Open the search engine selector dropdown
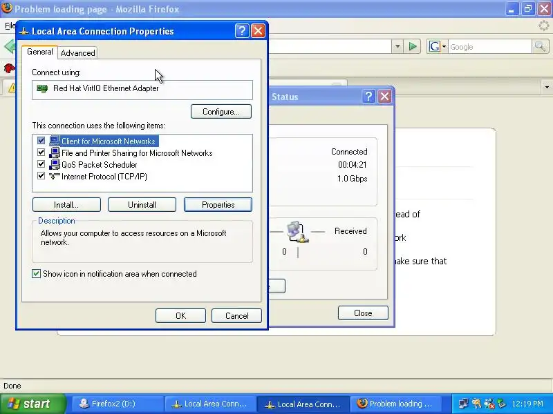553x414 pixels. pos(444,46)
